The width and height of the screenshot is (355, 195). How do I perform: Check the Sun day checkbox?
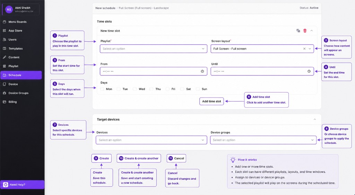click(198, 89)
